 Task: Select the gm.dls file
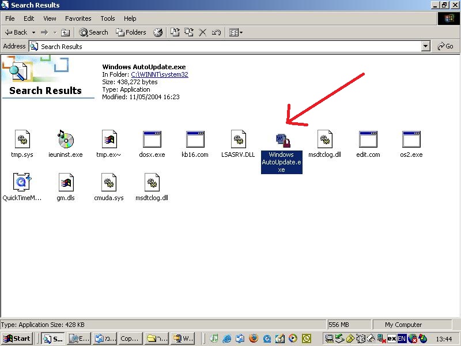66,187
